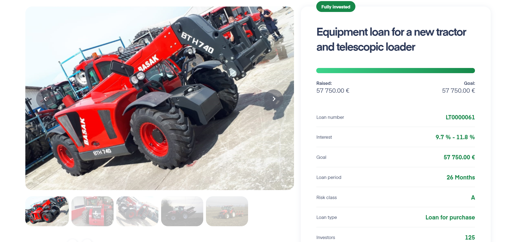
Task: Click the previous image arrow on the photo
Action: pyautogui.click(x=45, y=99)
